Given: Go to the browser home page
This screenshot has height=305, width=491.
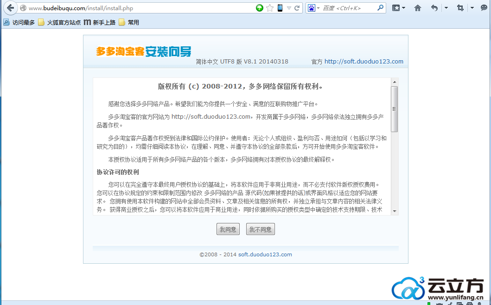Looking at the screenshot, I should pyautogui.click(x=417, y=8).
